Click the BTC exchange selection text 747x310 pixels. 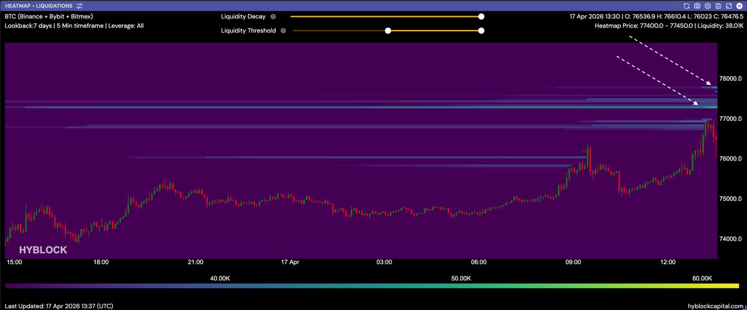click(x=49, y=16)
